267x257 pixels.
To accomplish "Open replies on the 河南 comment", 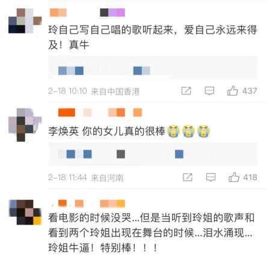I will pos(211,177).
